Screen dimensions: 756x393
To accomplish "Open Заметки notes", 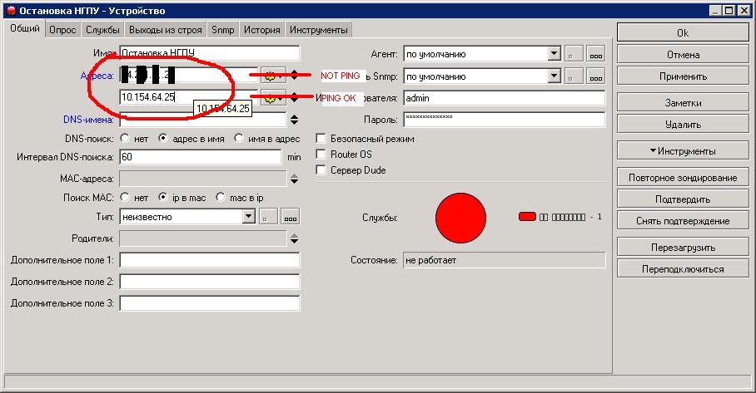I will point(683,102).
